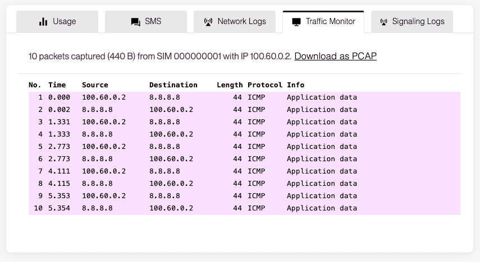Switch to the SMS tab
Screen dimensions: 480x262
tap(146, 22)
